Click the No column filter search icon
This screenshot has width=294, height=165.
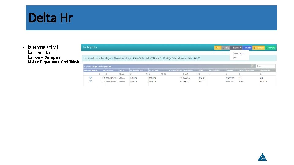pos(99,74)
